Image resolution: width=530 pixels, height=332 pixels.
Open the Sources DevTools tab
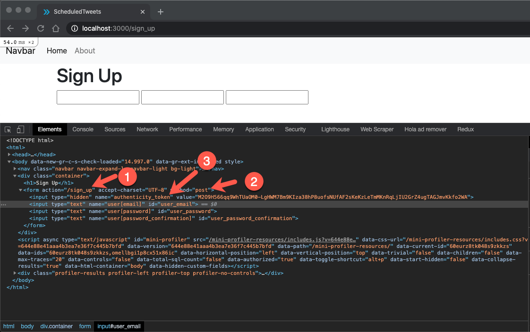pos(115,129)
